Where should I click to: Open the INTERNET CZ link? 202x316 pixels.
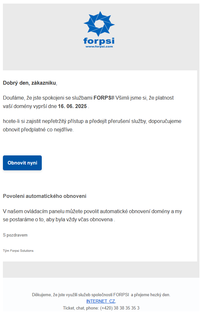pyautogui.click(x=101, y=301)
